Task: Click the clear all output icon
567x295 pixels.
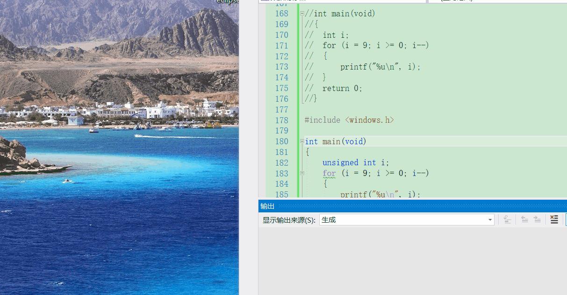Action: click(554, 220)
